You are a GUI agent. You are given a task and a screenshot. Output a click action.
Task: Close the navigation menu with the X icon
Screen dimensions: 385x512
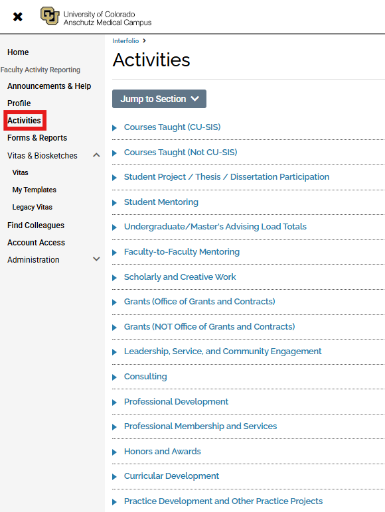(x=18, y=17)
